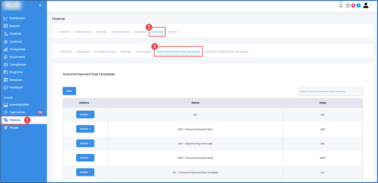
Task: Open notifications bell icon
Action: [341, 6]
